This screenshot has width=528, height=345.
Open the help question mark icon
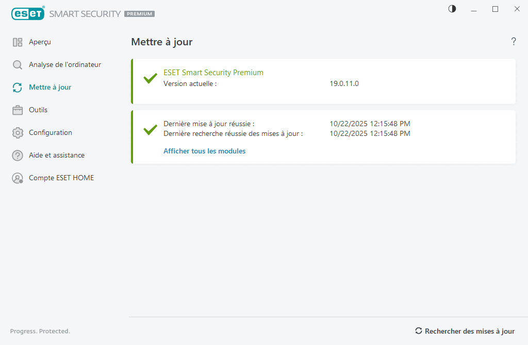[x=514, y=42]
